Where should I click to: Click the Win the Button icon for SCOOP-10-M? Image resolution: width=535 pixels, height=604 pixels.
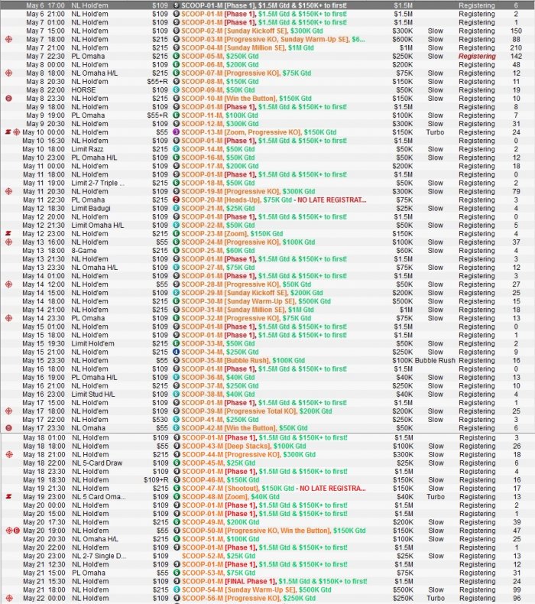9,99
